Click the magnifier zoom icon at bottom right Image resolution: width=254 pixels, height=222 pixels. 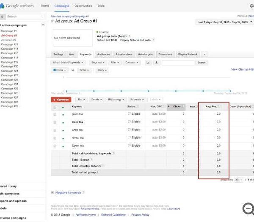(248, 209)
